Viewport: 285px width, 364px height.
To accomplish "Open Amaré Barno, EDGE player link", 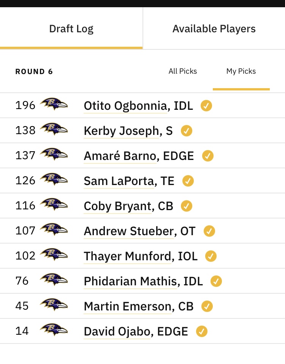I will pyautogui.click(x=139, y=156).
